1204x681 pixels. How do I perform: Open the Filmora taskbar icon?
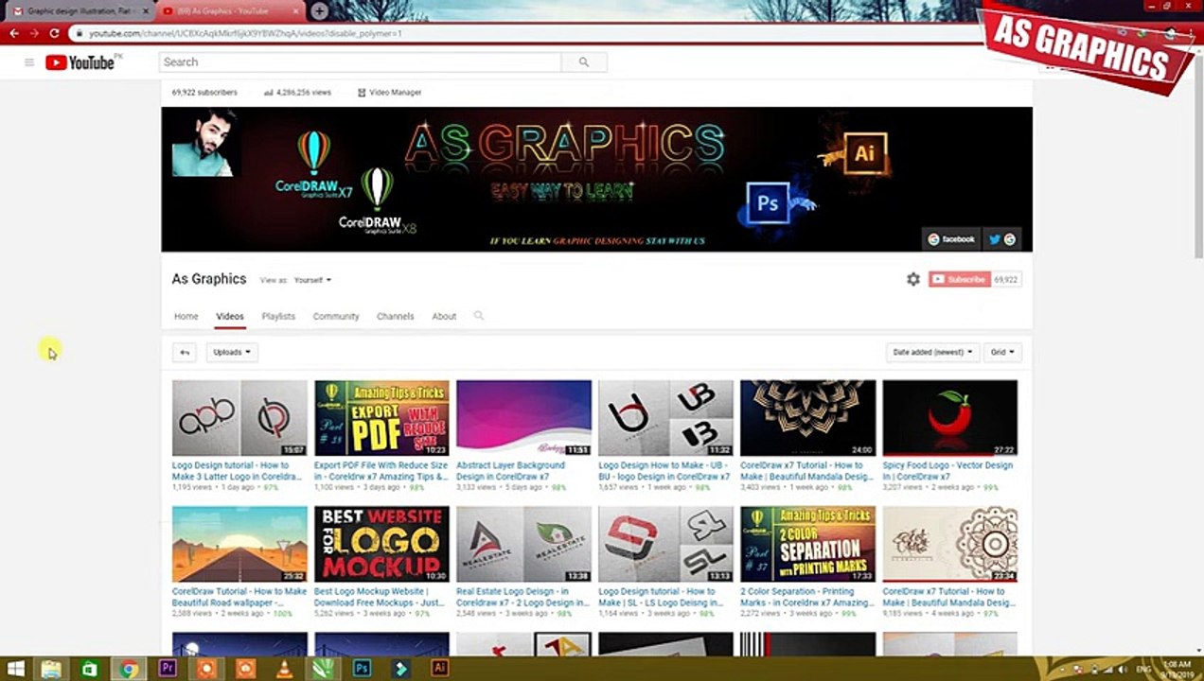point(400,669)
